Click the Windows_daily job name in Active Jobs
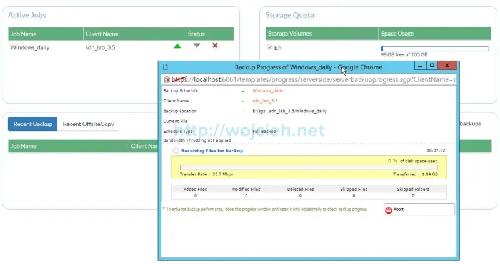Screen dimensions: 500x264 30,47
